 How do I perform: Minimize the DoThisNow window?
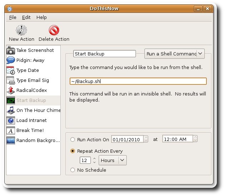pyautogui.click(x=198, y=9)
